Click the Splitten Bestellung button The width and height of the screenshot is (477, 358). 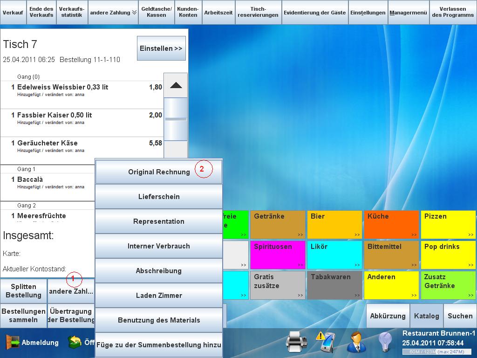pos(23,291)
